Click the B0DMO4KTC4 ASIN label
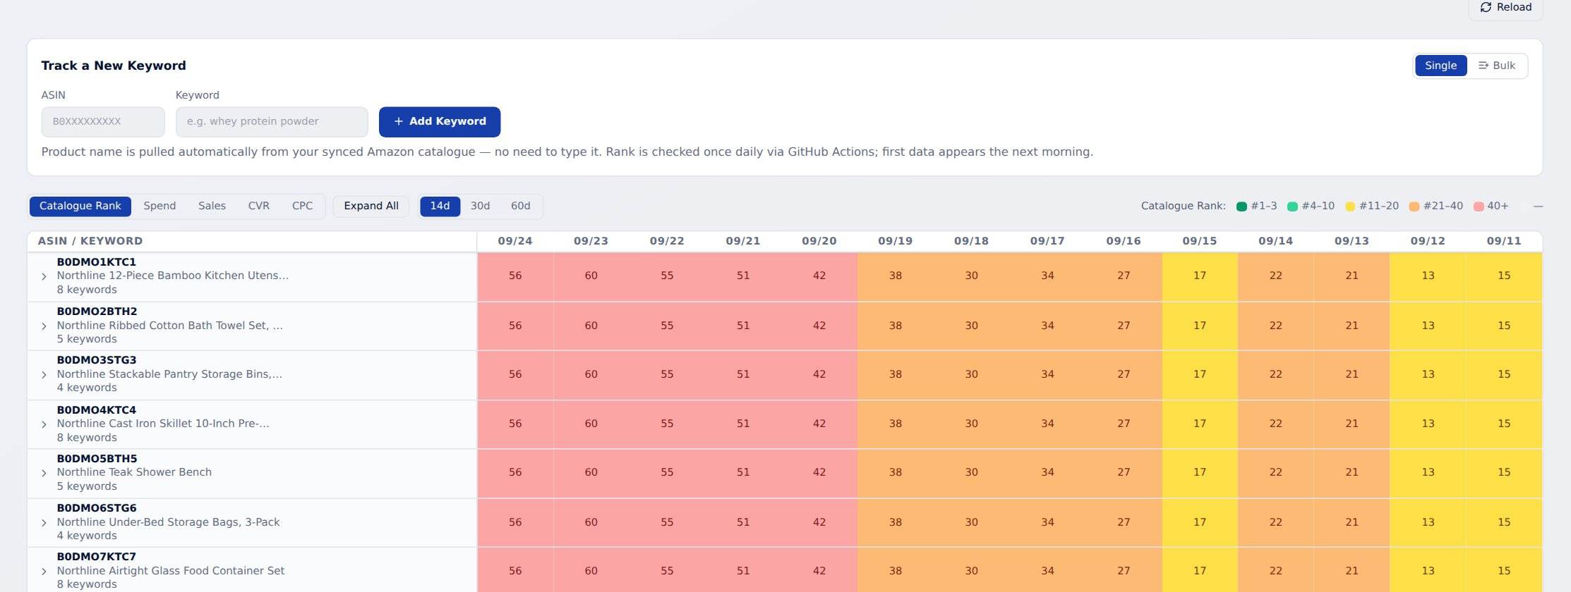Viewport: 1571px width, 592px height. tap(97, 410)
